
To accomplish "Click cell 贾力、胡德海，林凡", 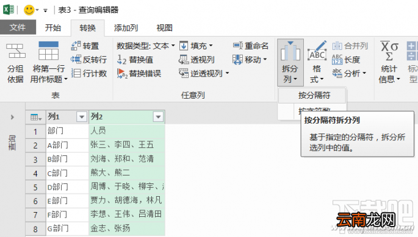I will 127,201.
